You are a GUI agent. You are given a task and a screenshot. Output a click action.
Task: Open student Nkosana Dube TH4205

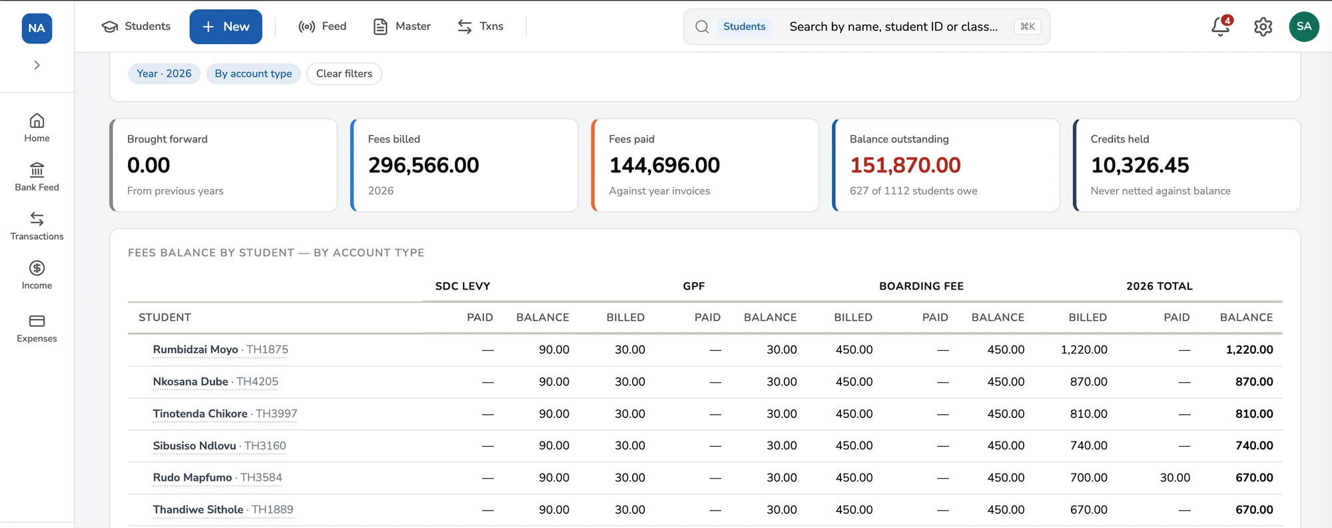coord(216,382)
